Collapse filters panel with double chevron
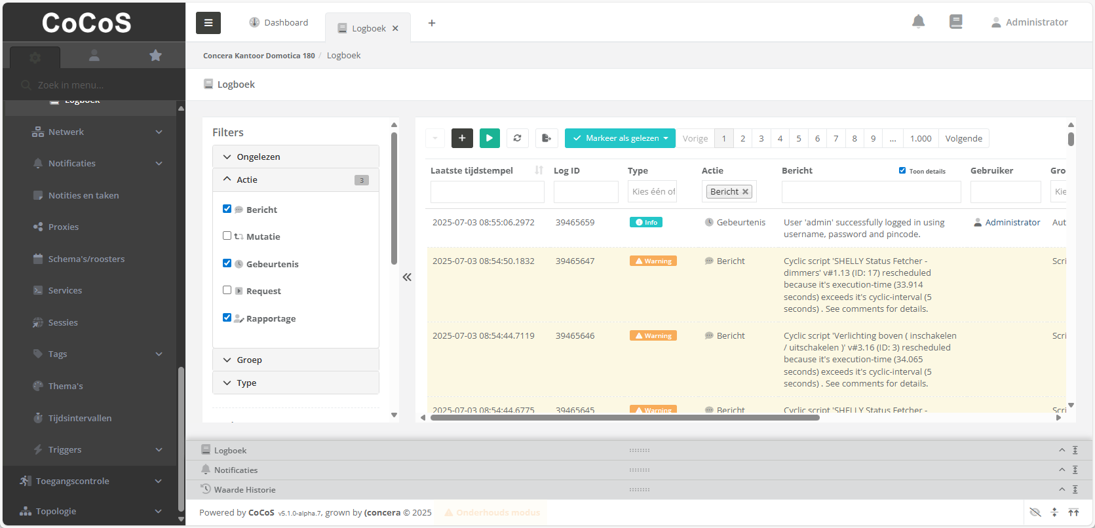1095x528 pixels. click(407, 277)
